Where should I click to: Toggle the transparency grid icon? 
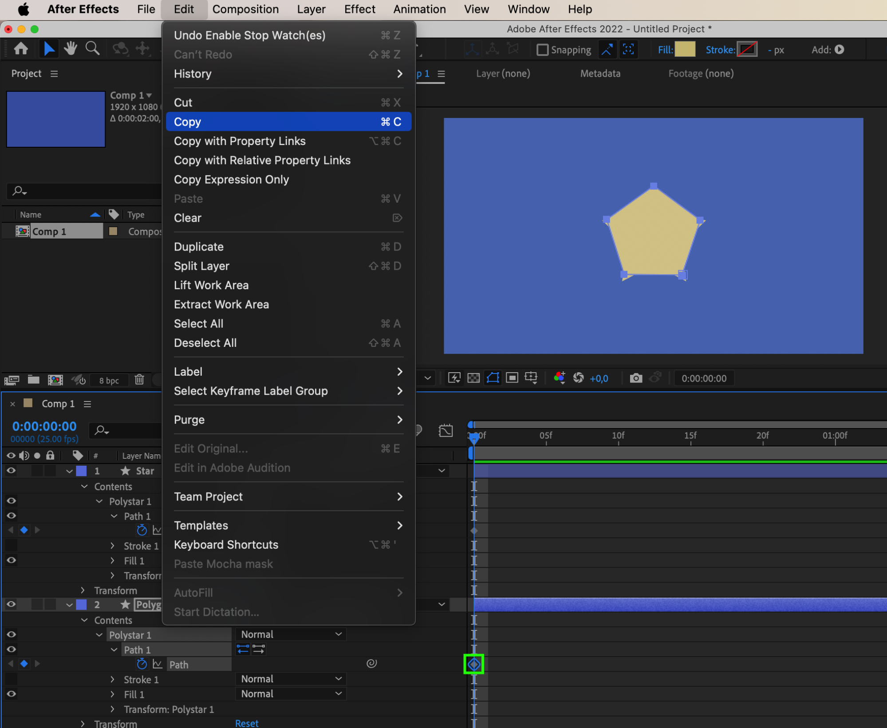point(473,378)
